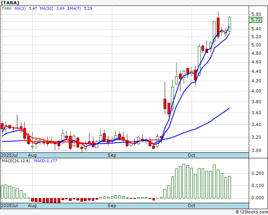Click Sep on the price chart axis
The height and width of the screenshot is (215, 268).
112,155
